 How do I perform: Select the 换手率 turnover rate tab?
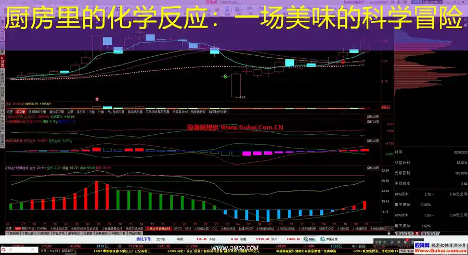coord(81,112)
